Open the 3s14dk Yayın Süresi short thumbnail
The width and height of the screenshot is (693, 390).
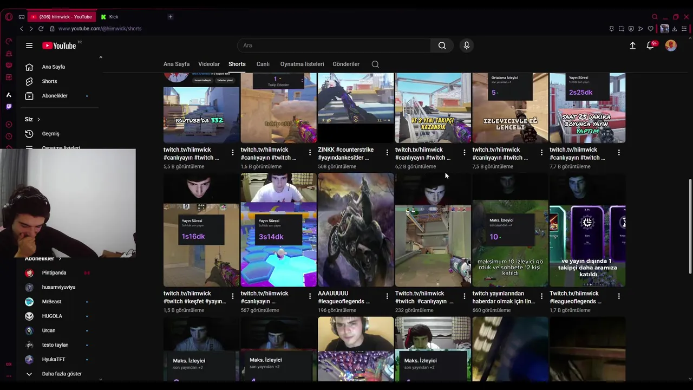tap(279, 230)
